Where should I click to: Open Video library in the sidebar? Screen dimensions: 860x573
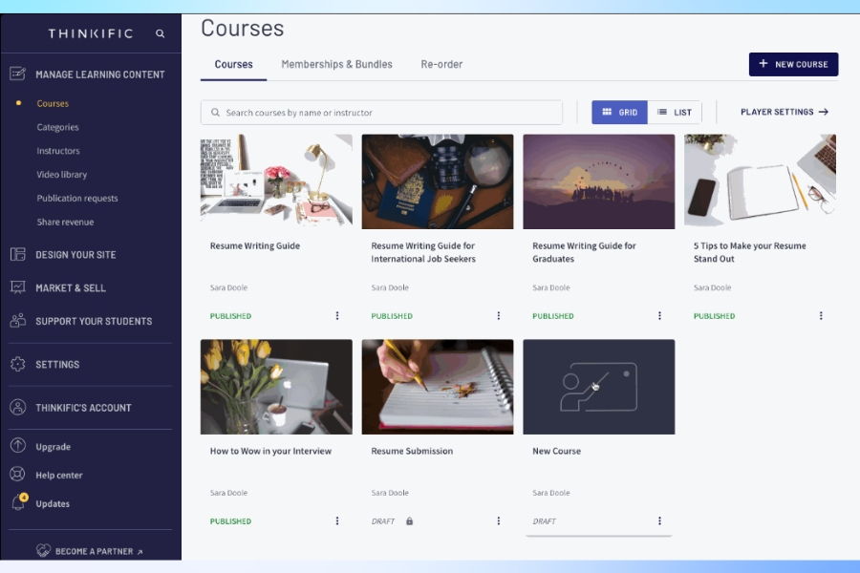(x=62, y=175)
